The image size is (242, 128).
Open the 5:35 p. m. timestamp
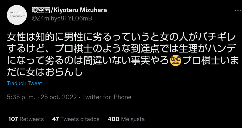click(x=21, y=97)
